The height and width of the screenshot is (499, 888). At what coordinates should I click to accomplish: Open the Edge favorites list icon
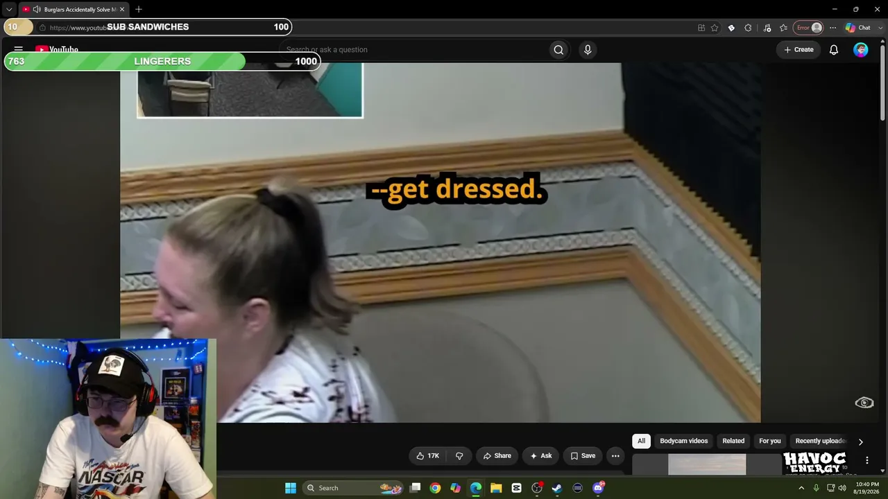783,28
